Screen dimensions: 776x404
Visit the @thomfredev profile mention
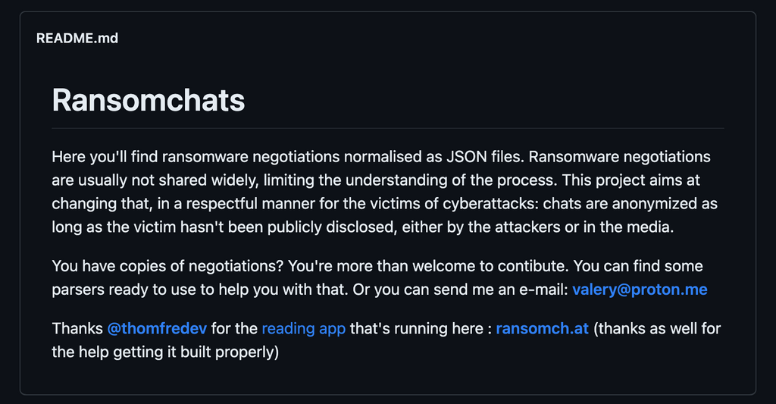pyautogui.click(x=157, y=328)
